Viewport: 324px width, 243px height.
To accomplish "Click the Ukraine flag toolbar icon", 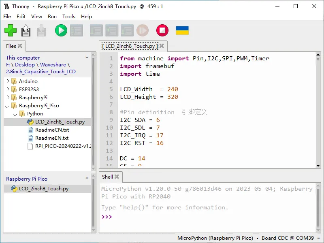I will point(182,30).
